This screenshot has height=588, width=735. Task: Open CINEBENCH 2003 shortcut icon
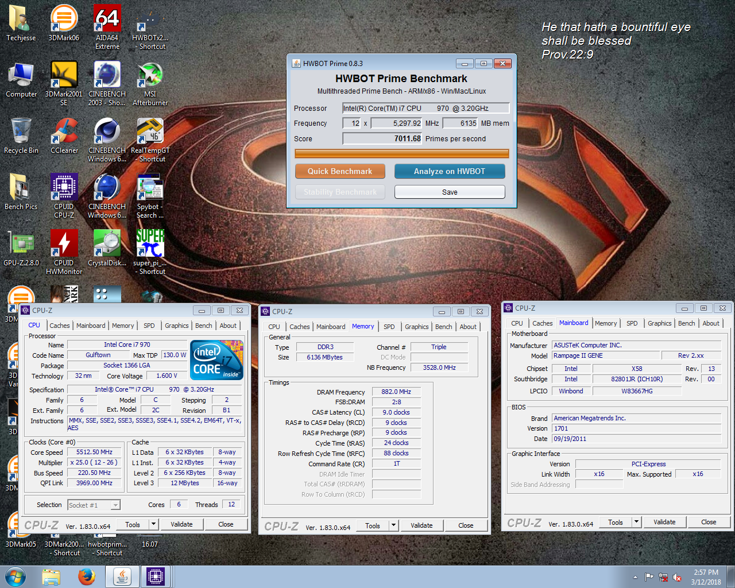pyautogui.click(x=107, y=83)
